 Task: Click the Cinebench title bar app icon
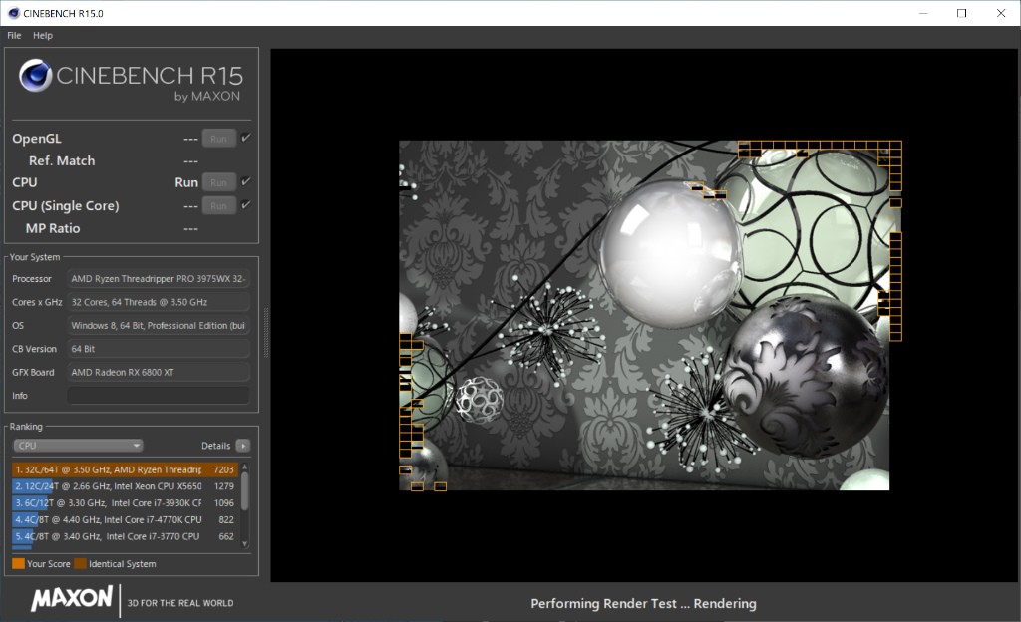tap(12, 13)
